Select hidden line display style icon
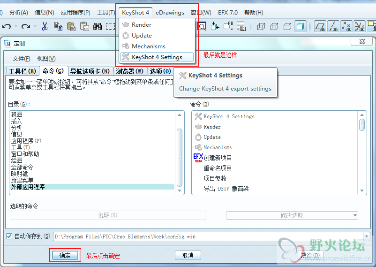The height and width of the screenshot is (267, 376). click(274, 26)
